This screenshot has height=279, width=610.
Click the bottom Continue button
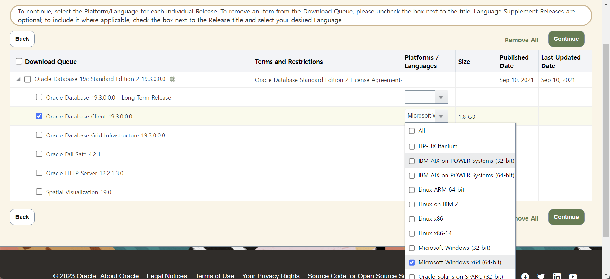(x=566, y=217)
